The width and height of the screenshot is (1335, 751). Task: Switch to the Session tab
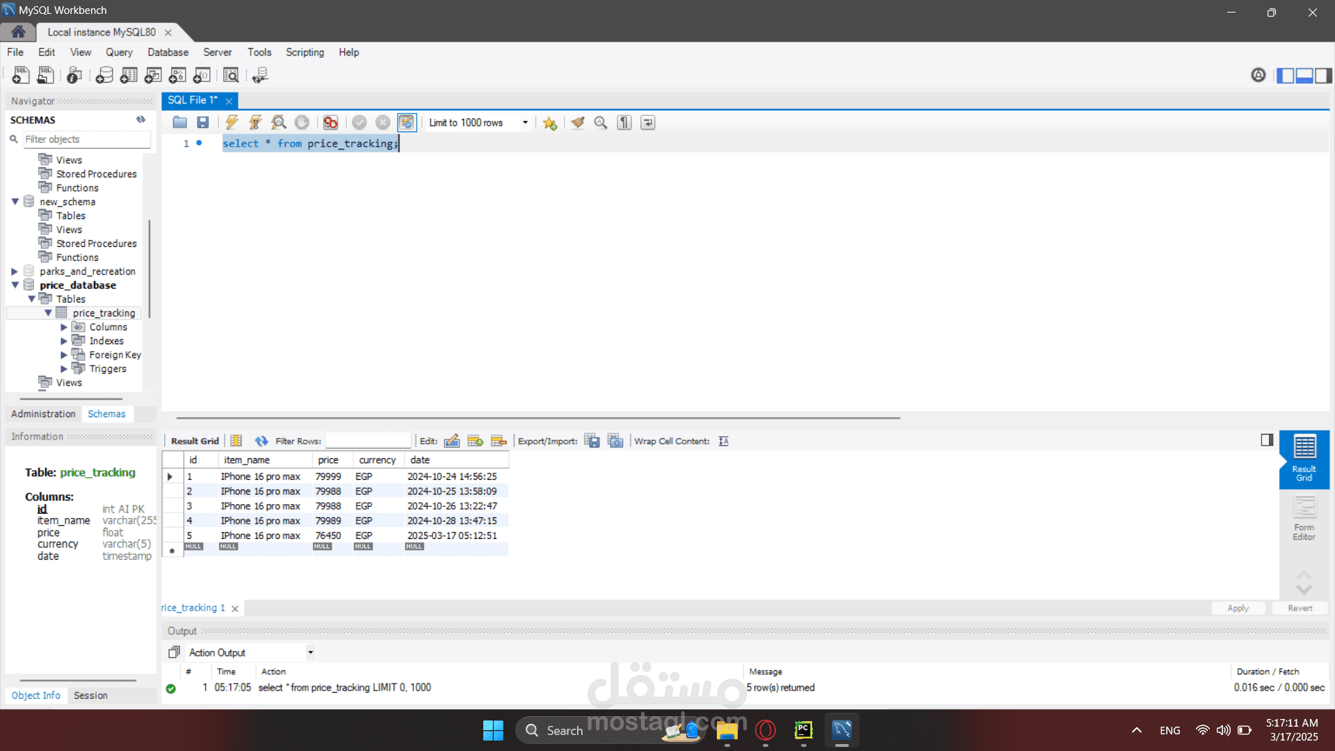click(90, 695)
